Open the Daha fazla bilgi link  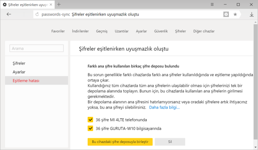(x=164, y=107)
